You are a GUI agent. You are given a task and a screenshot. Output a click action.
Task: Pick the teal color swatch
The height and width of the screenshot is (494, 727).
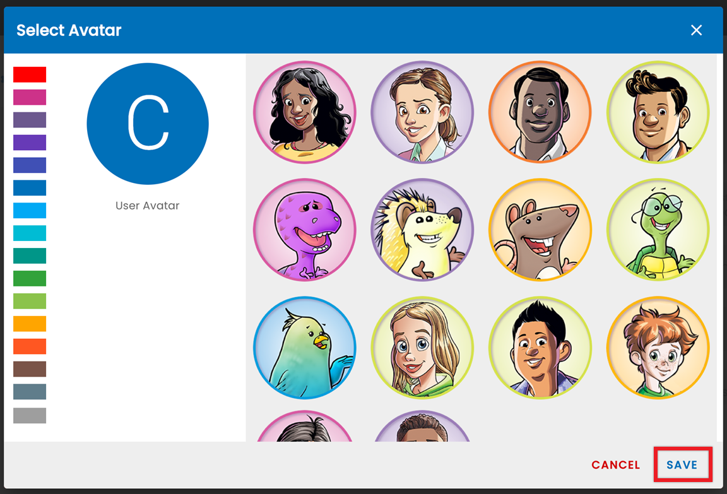point(30,256)
